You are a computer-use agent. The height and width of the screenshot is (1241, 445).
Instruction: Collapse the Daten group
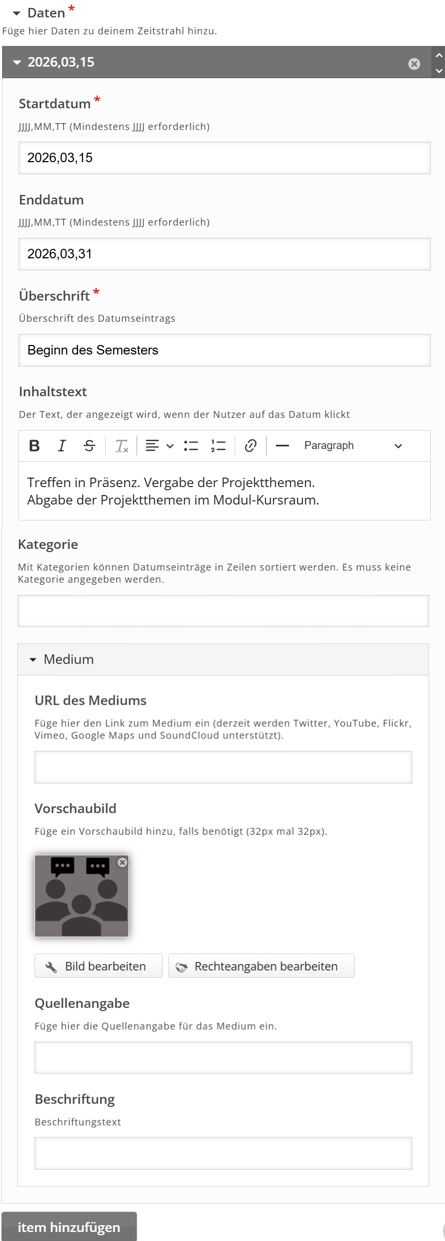(16, 13)
